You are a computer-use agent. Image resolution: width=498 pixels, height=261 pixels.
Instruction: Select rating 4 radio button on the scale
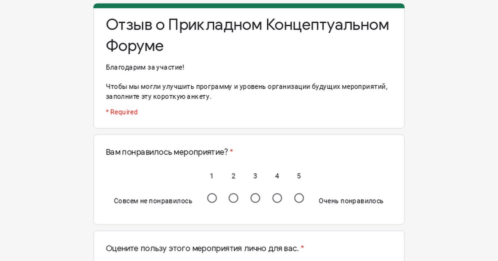pos(277,198)
